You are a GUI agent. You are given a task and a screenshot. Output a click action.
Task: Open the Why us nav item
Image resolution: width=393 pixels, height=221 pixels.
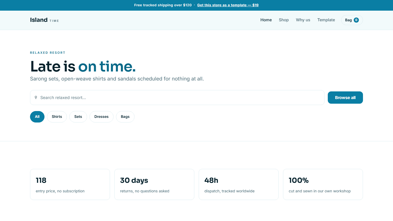point(303,20)
